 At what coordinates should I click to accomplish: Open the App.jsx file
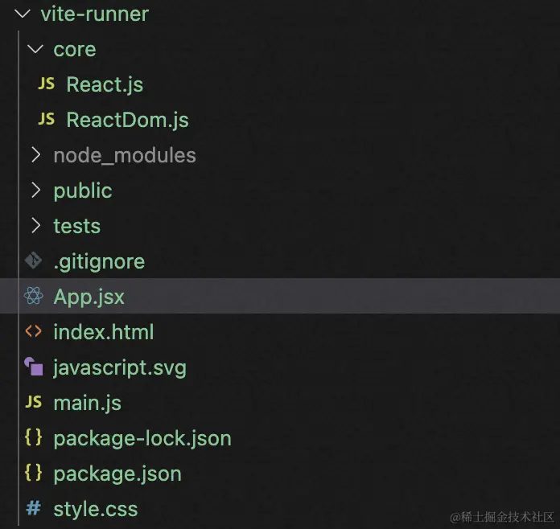(x=89, y=297)
